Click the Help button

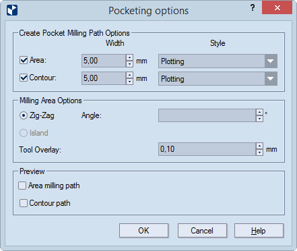pos(259,231)
